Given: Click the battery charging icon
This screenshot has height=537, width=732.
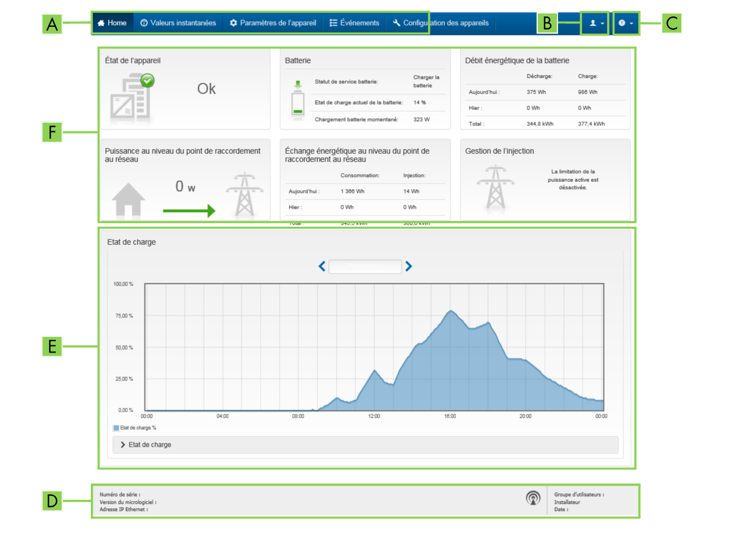Looking at the screenshot, I should tap(298, 100).
